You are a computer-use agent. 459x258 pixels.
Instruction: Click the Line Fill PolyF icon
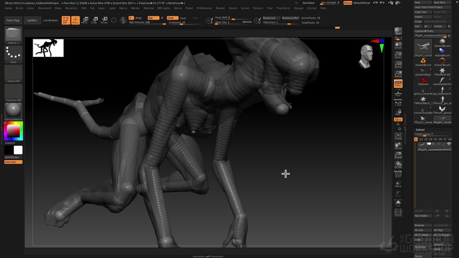coord(398,174)
